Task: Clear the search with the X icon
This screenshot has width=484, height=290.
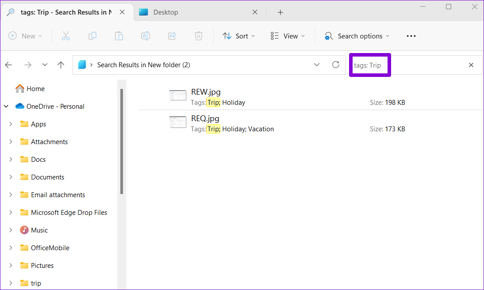Action: (x=471, y=65)
